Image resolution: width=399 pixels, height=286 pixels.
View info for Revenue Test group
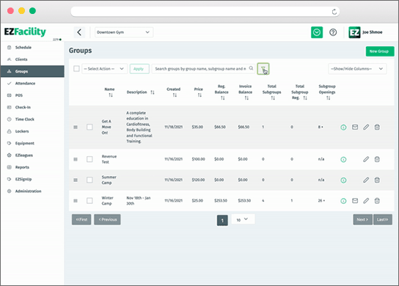pos(343,160)
